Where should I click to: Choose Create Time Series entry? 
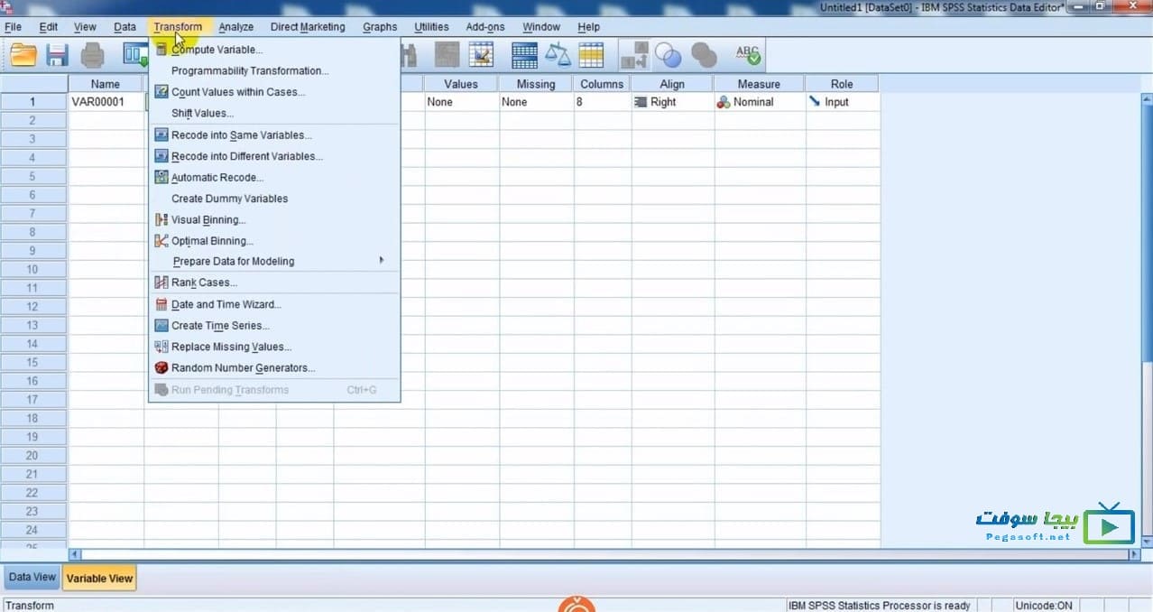pyautogui.click(x=274, y=326)
